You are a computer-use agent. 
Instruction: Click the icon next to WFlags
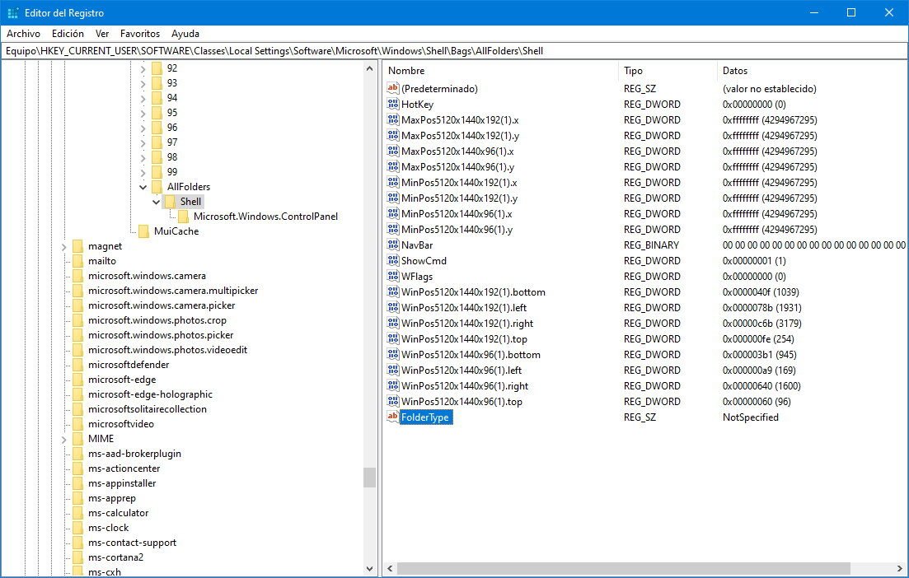click(393, 276)
